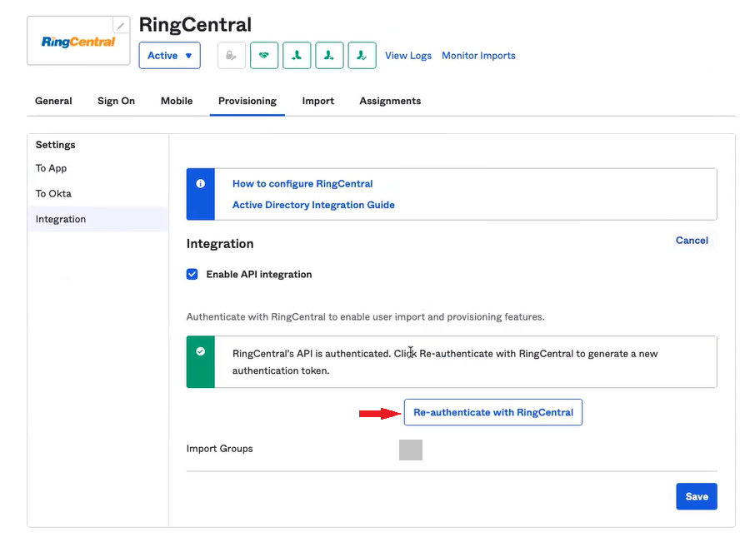Open the Assignments tab
This screenshot has width=750, height=537.
390,101
